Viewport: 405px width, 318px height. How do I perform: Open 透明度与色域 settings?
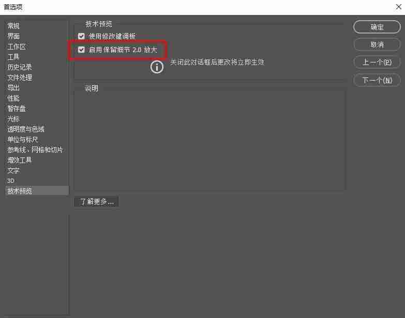[26, 129]
